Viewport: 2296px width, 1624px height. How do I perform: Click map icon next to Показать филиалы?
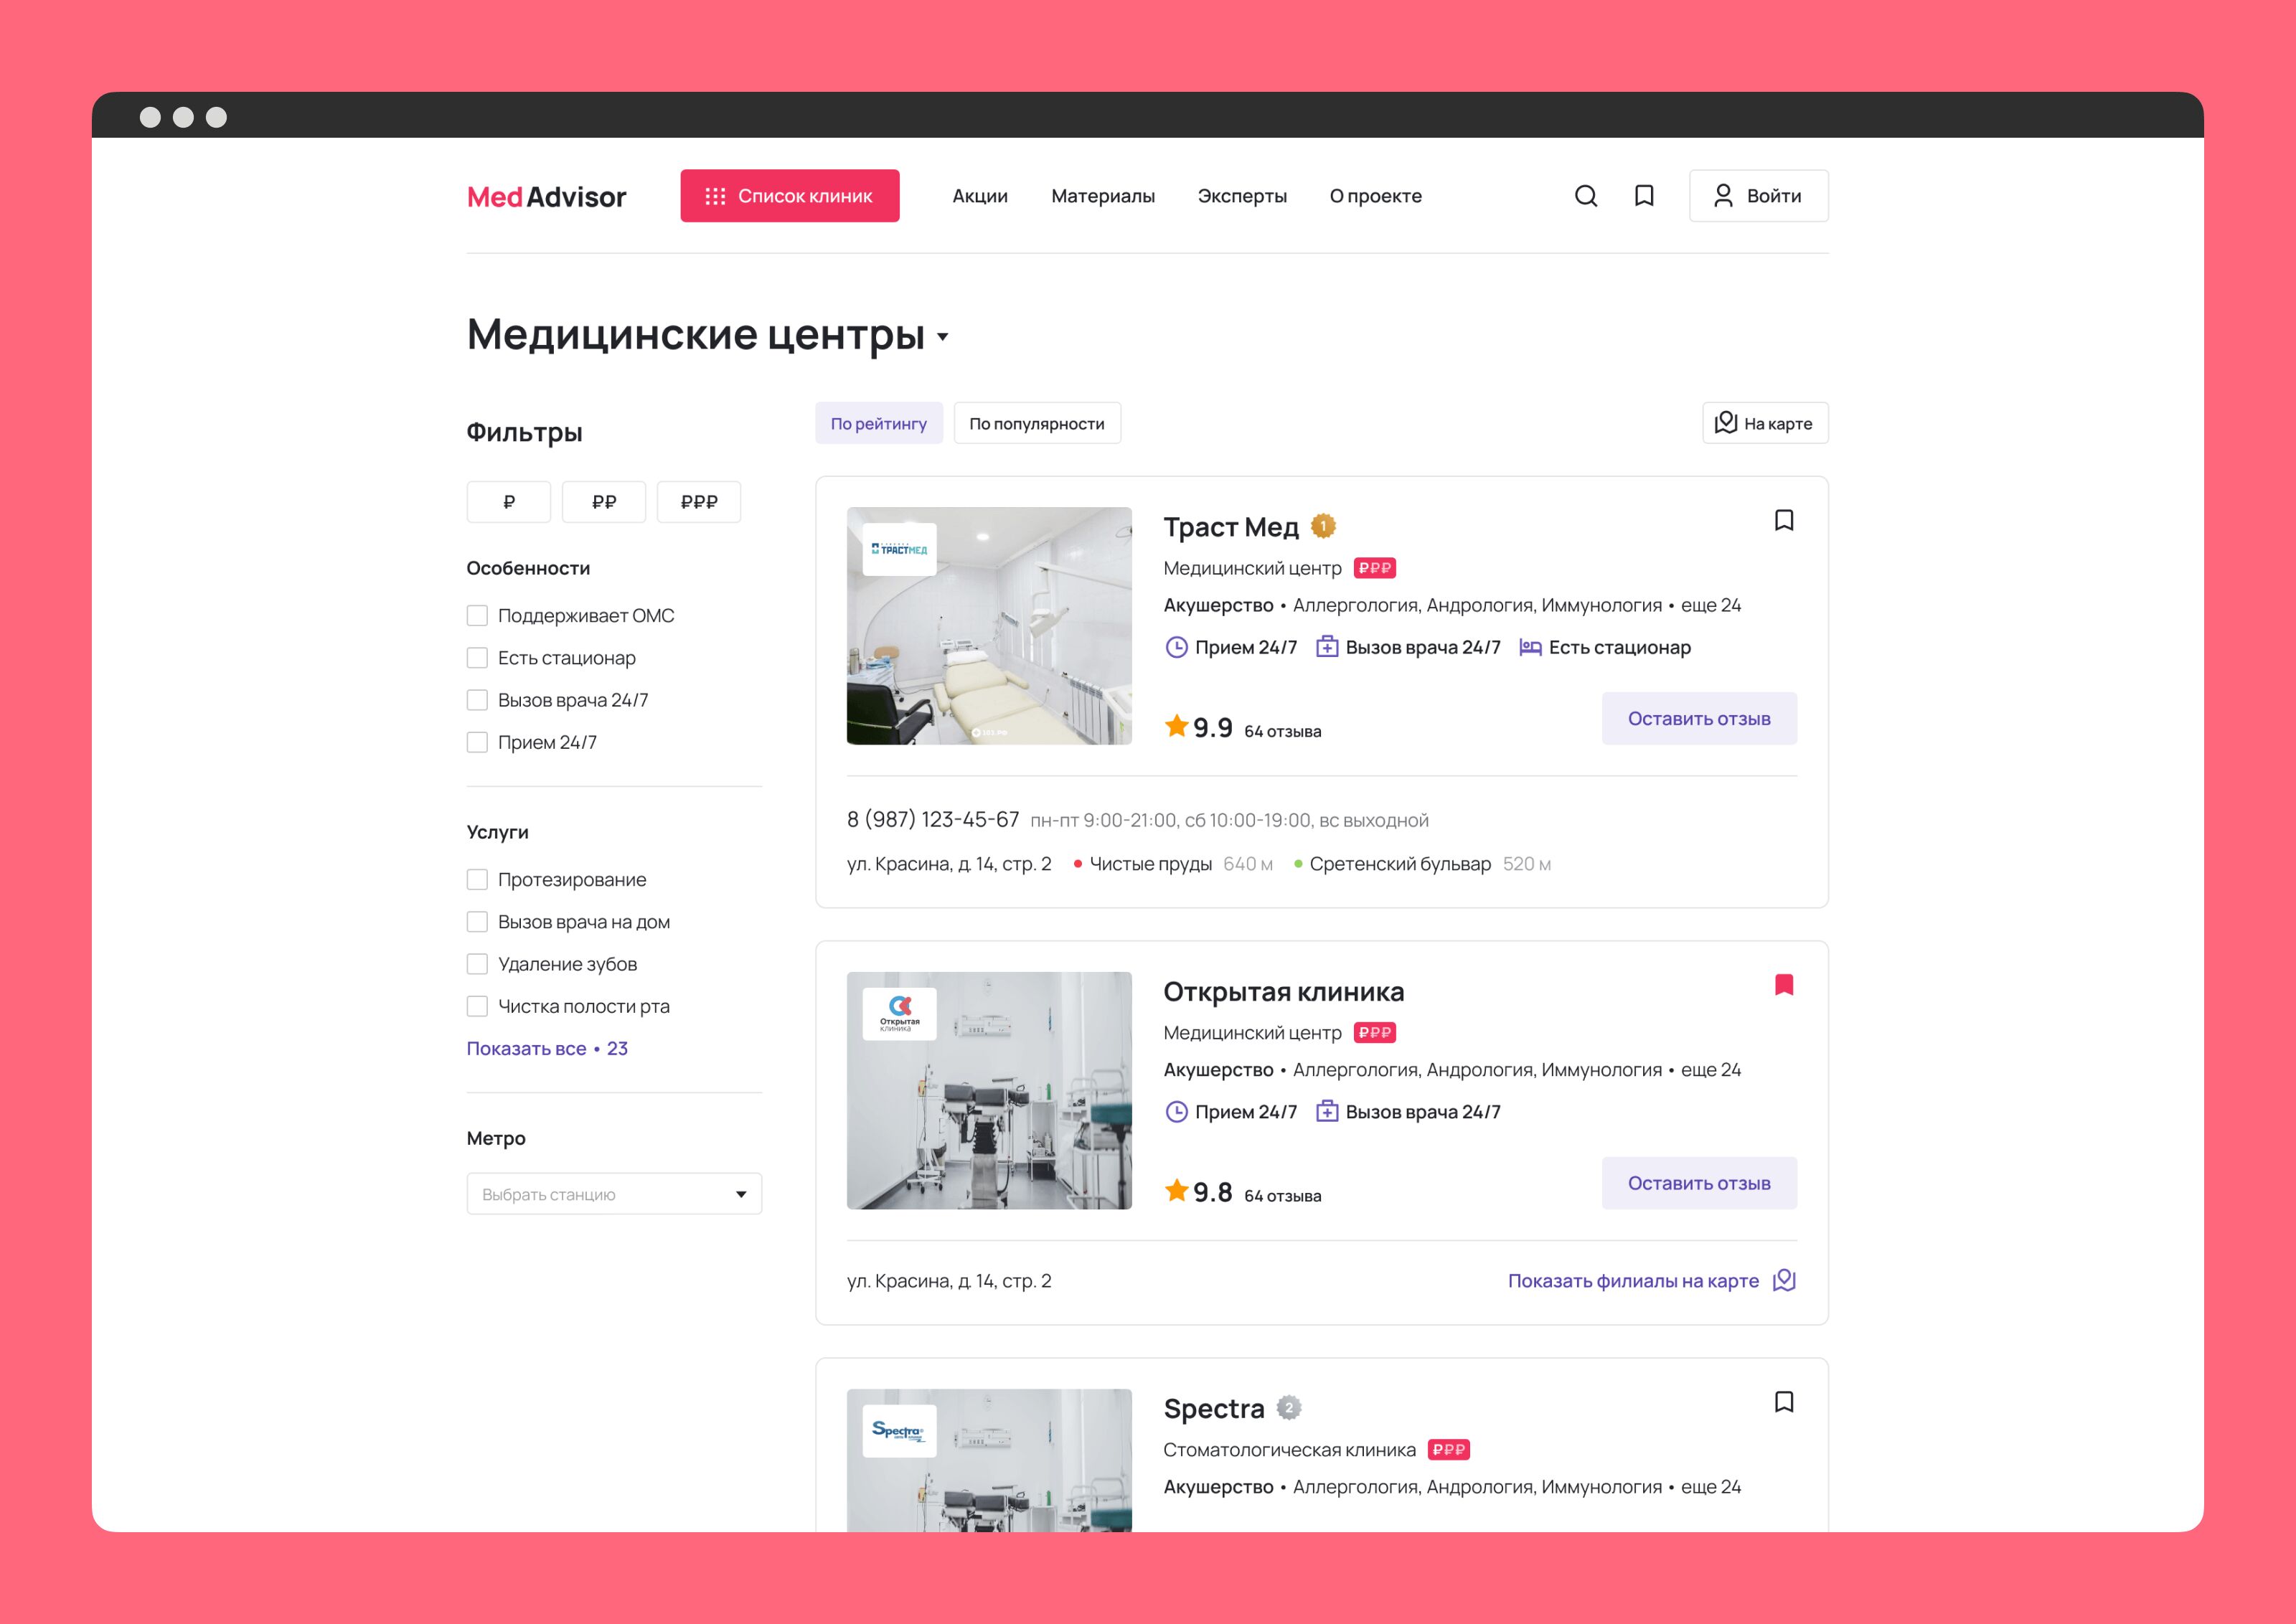coord(1784,1280)
